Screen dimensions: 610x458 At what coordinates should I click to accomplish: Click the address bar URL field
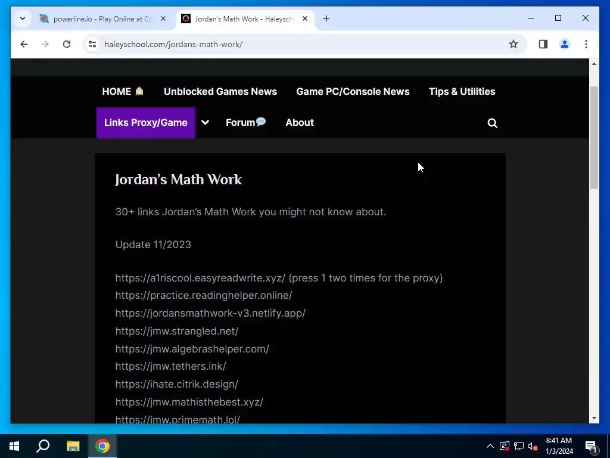coord(303,44)
